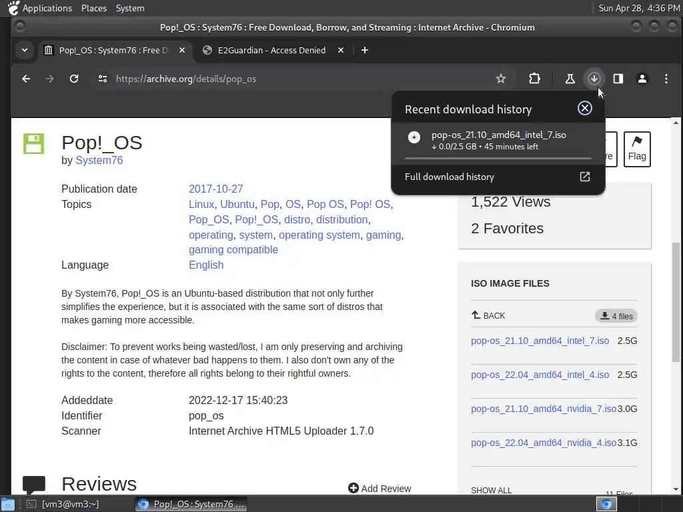
Task: Download pop-os_22.04_amd64_intel_4.iso
Action: point(540,375)
